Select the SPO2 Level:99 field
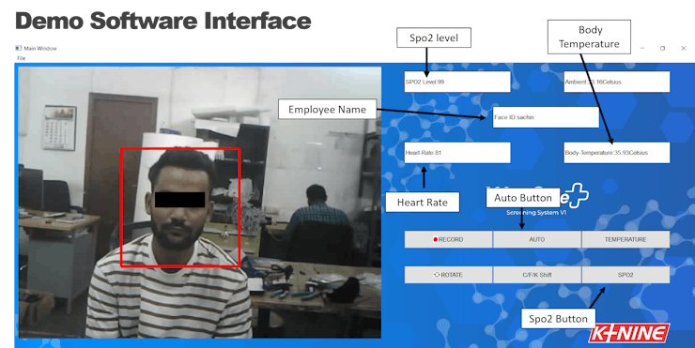This screenshot has height=348, width=695. [457, 82]
